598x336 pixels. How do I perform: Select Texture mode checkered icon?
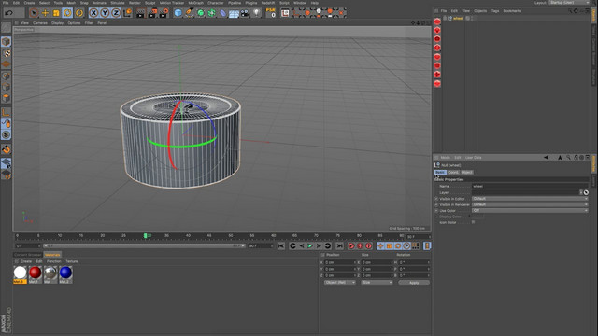[7, 53]
